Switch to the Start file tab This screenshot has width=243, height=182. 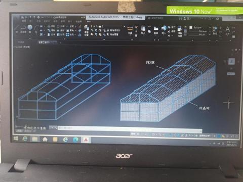21,42
